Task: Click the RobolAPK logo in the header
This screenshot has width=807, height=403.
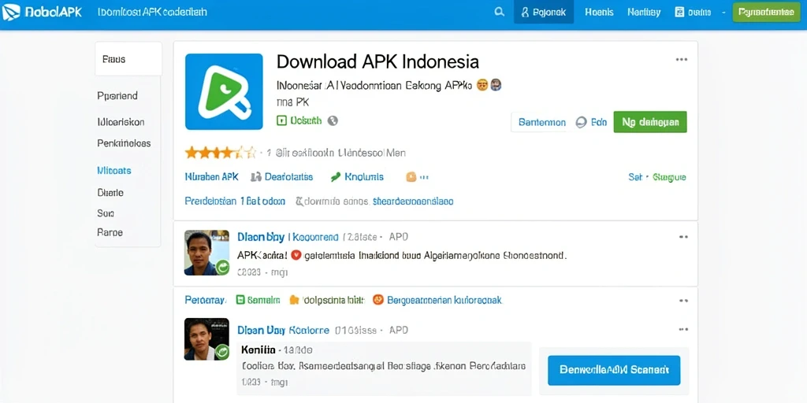Action: 43,12
